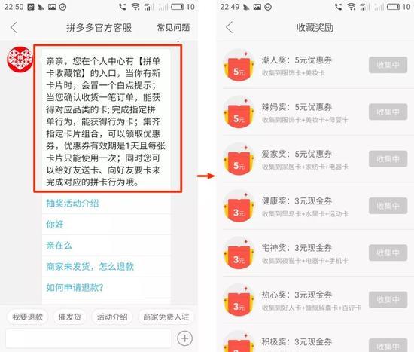The width and height of the screenshot is (414, 352).
Task: Open 常见问题 in the chat header
Action: coord(173,27)
